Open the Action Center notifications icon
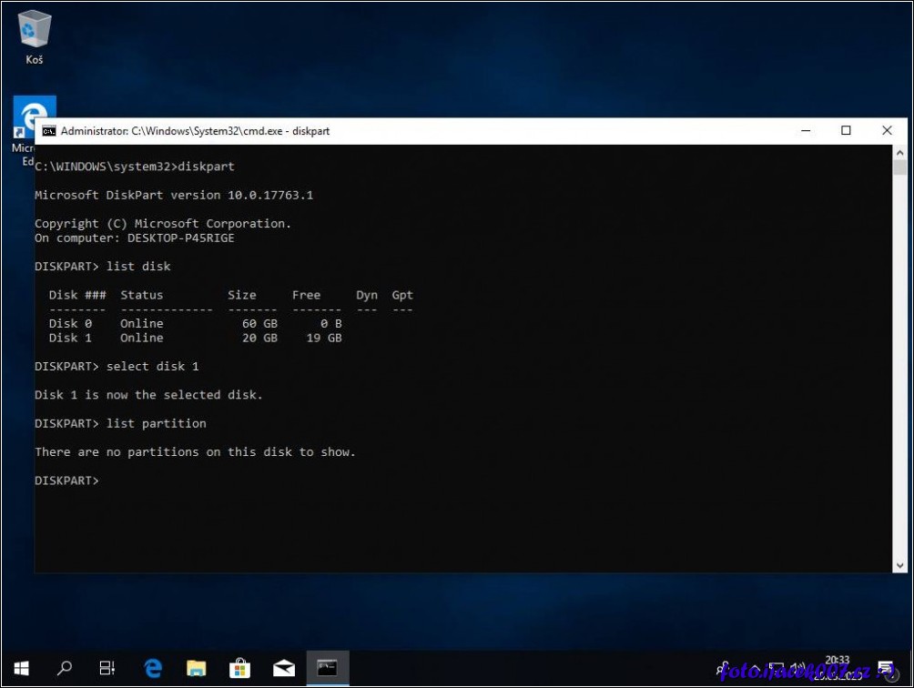 click(886, 669)
